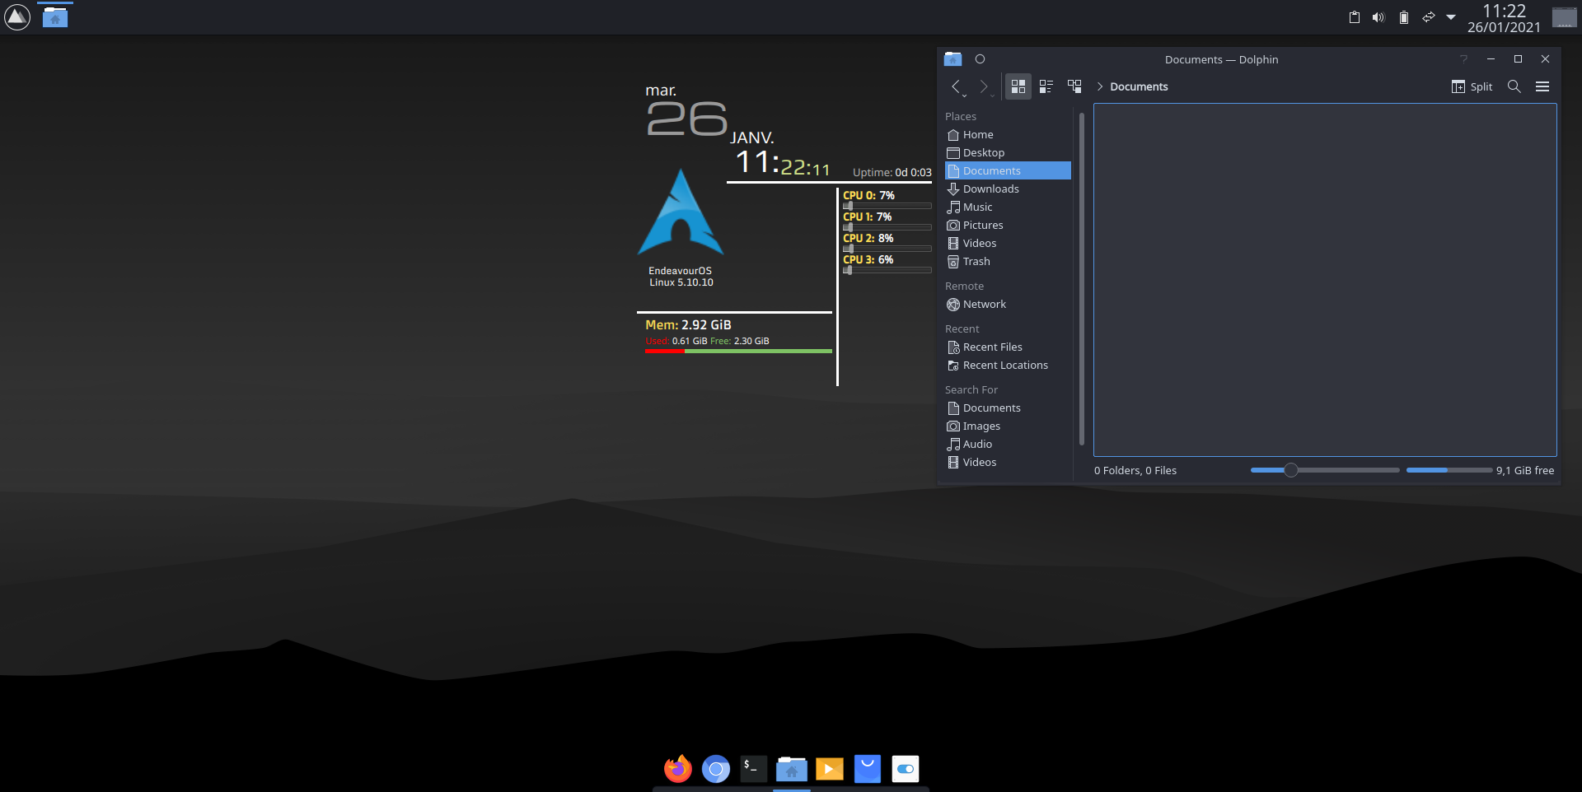Viewport: 1582px width, 792px height.
Task: Go back in Dolphin
Action: [956, 86]
